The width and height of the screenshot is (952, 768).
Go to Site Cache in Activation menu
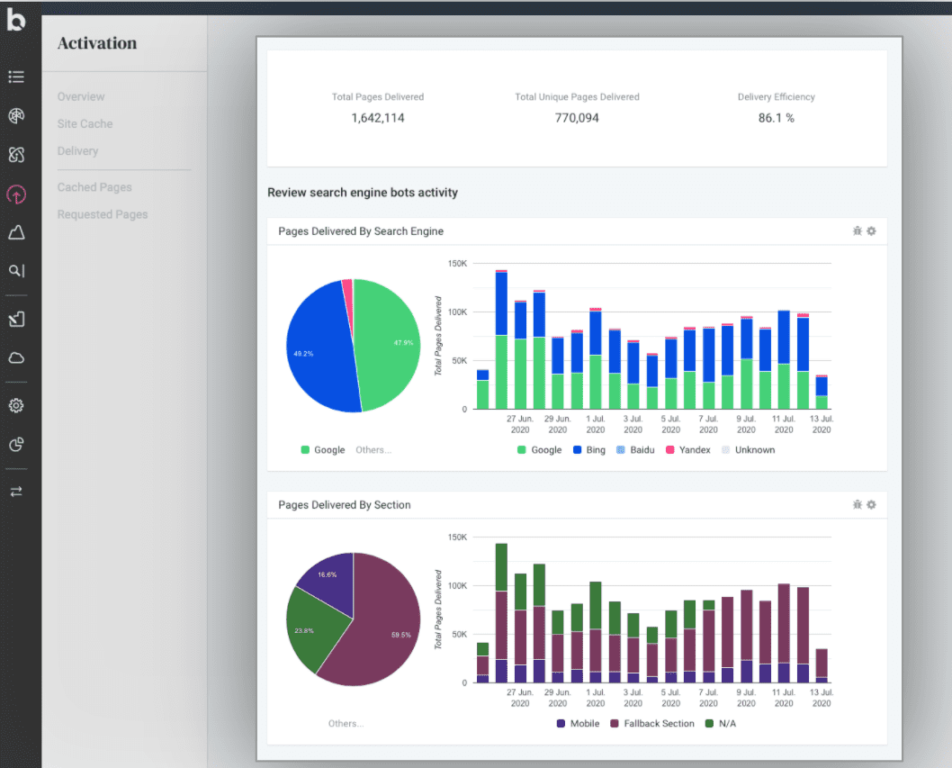[85, 124]
